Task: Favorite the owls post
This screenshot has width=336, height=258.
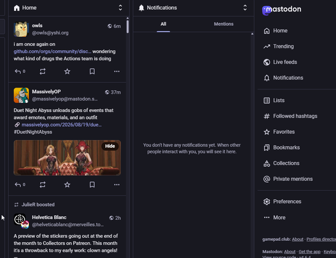Action: point(68,71)
